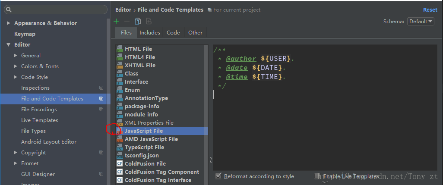The width and height of the screenshot is (443, 185).
Task: Expand the General settings node
Action: pyautogui.click(x=15, y=56)
